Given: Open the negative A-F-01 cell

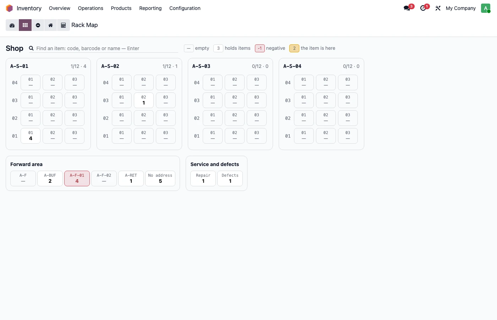Looking at the screenshot, I should 77,178.
